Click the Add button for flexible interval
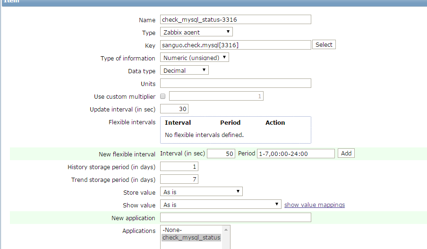This screenshot has width=427, height=249. [346, 154]
